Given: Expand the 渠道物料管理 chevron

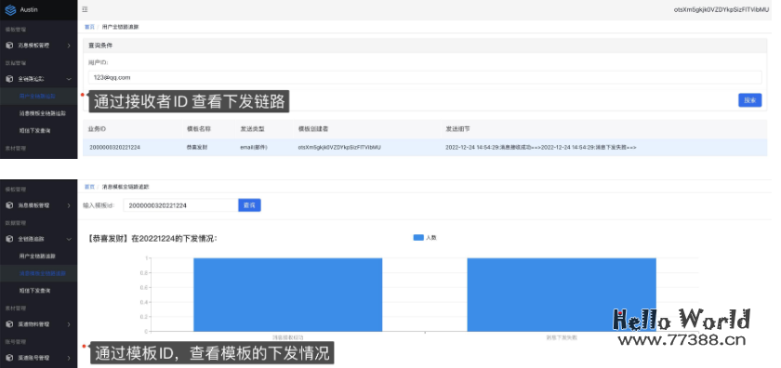Looking at the screenshot, I should pos(69,324).
